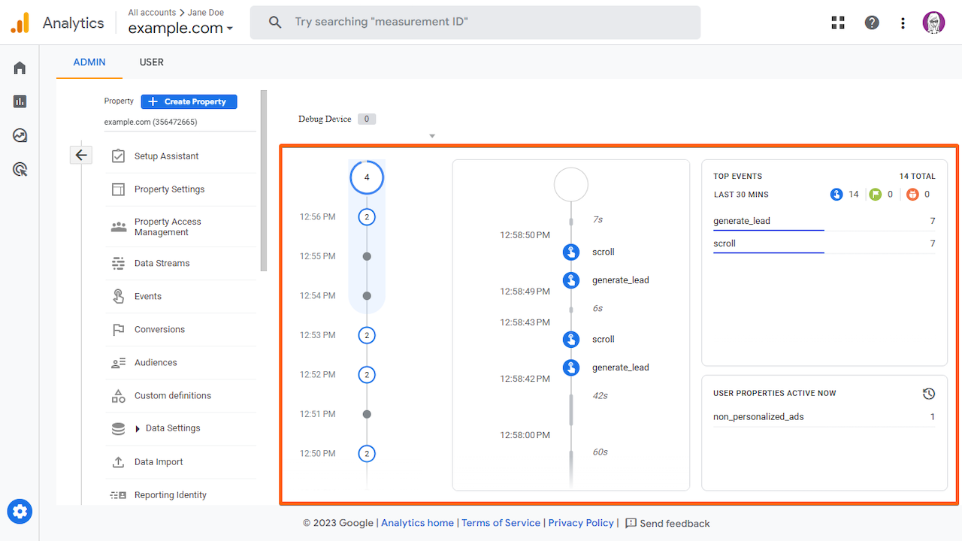Select the 12:56 PM timeline marker circle
This screenshot has height=541, width=962.
coord(367,216)
